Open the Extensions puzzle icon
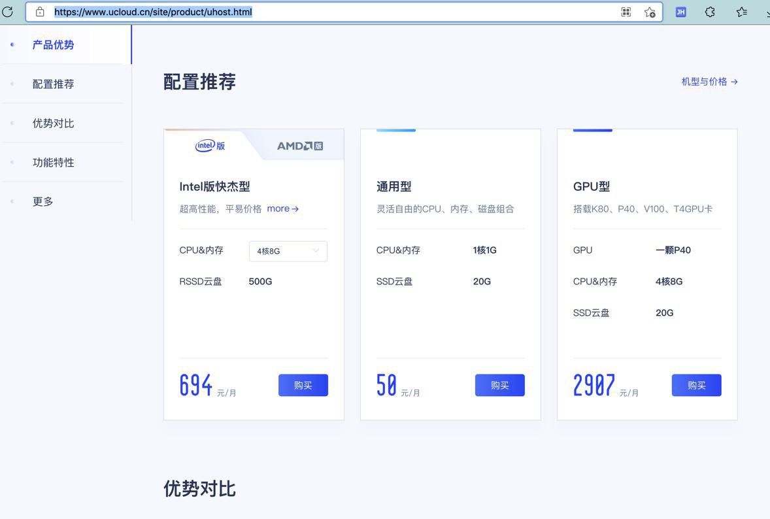 (710, 12)
